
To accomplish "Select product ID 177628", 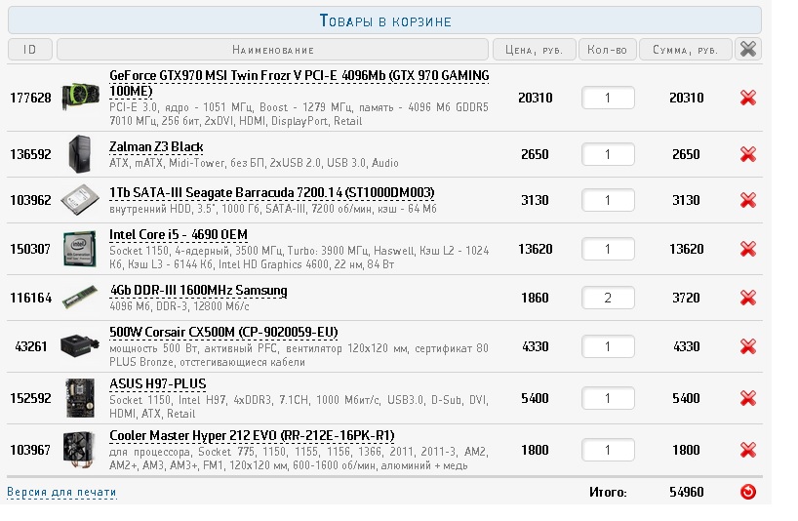I will coord(30,98).
